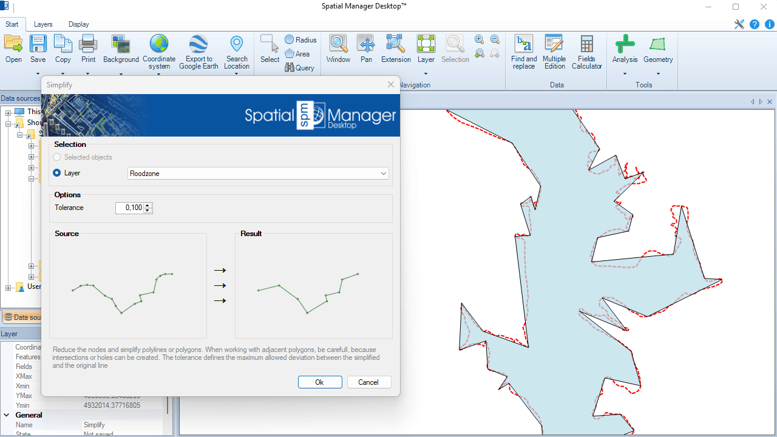Viewport: 777px width, 437px height.
Task: Activate the Pan navigation tool
Action: [x=366, y=44]
